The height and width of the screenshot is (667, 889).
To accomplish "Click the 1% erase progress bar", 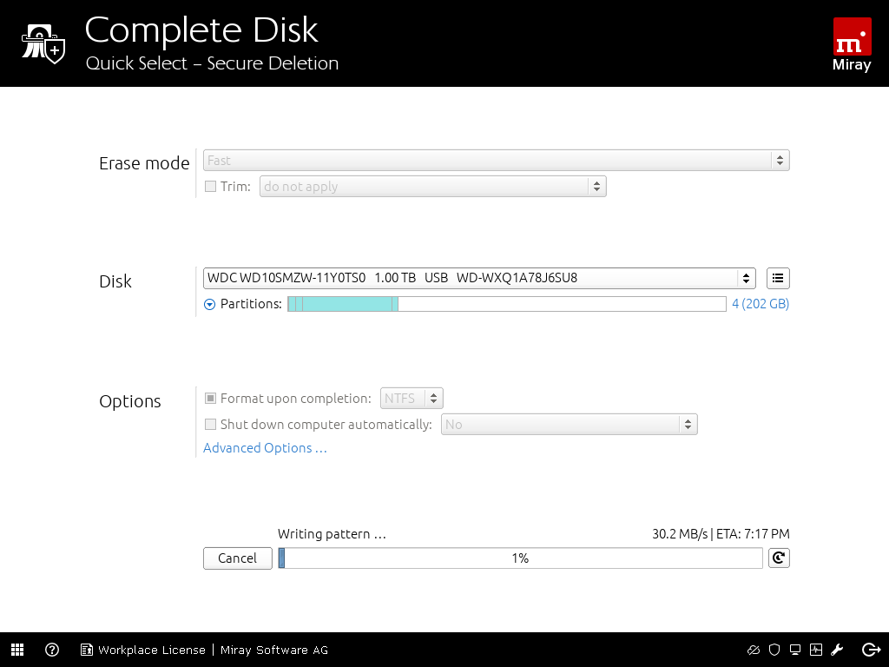I will click(x=520, y=558).
